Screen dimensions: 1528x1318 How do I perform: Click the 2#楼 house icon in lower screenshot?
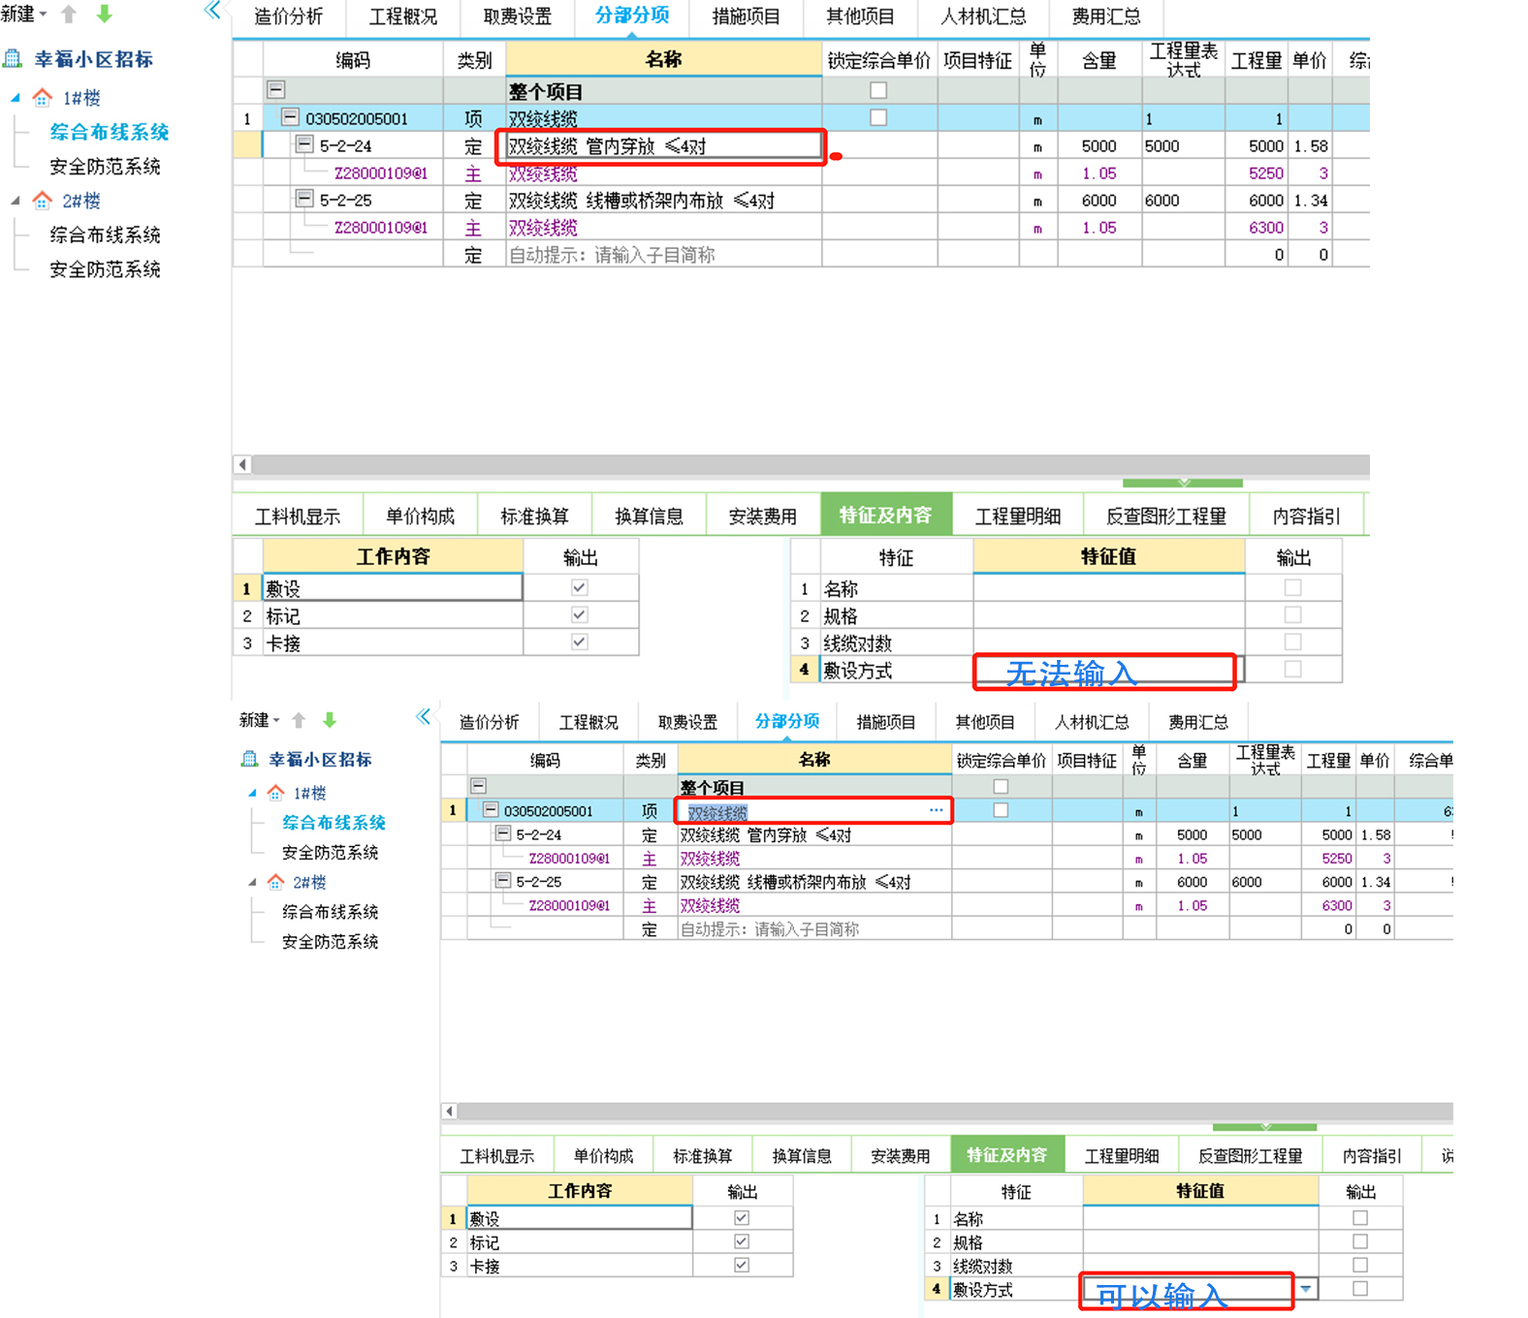[x=276, y=882]
